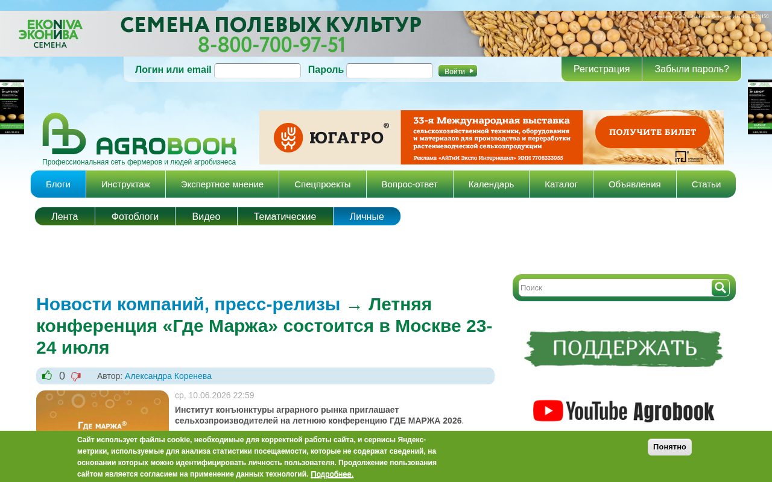Click Новости компаний, пресс-релизы heading link
The height and width of the screenshot is (482, 772).
188,305
